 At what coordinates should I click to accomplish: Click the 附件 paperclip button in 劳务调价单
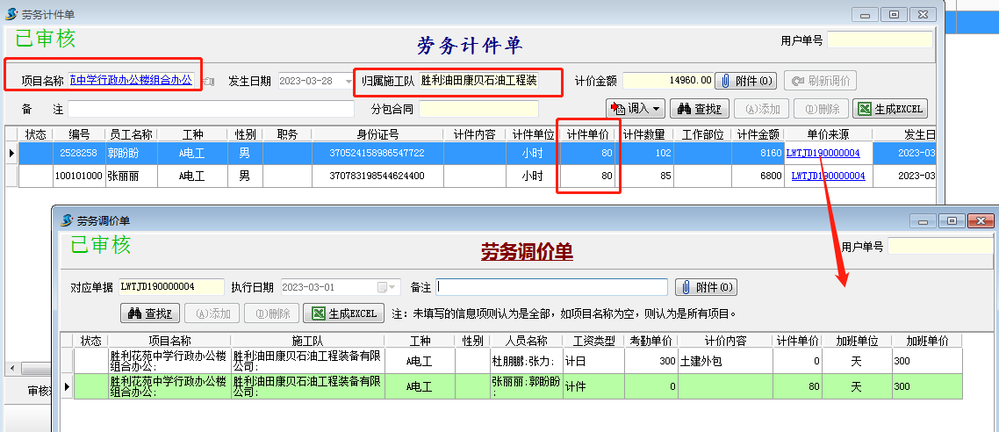coord(707,287)
